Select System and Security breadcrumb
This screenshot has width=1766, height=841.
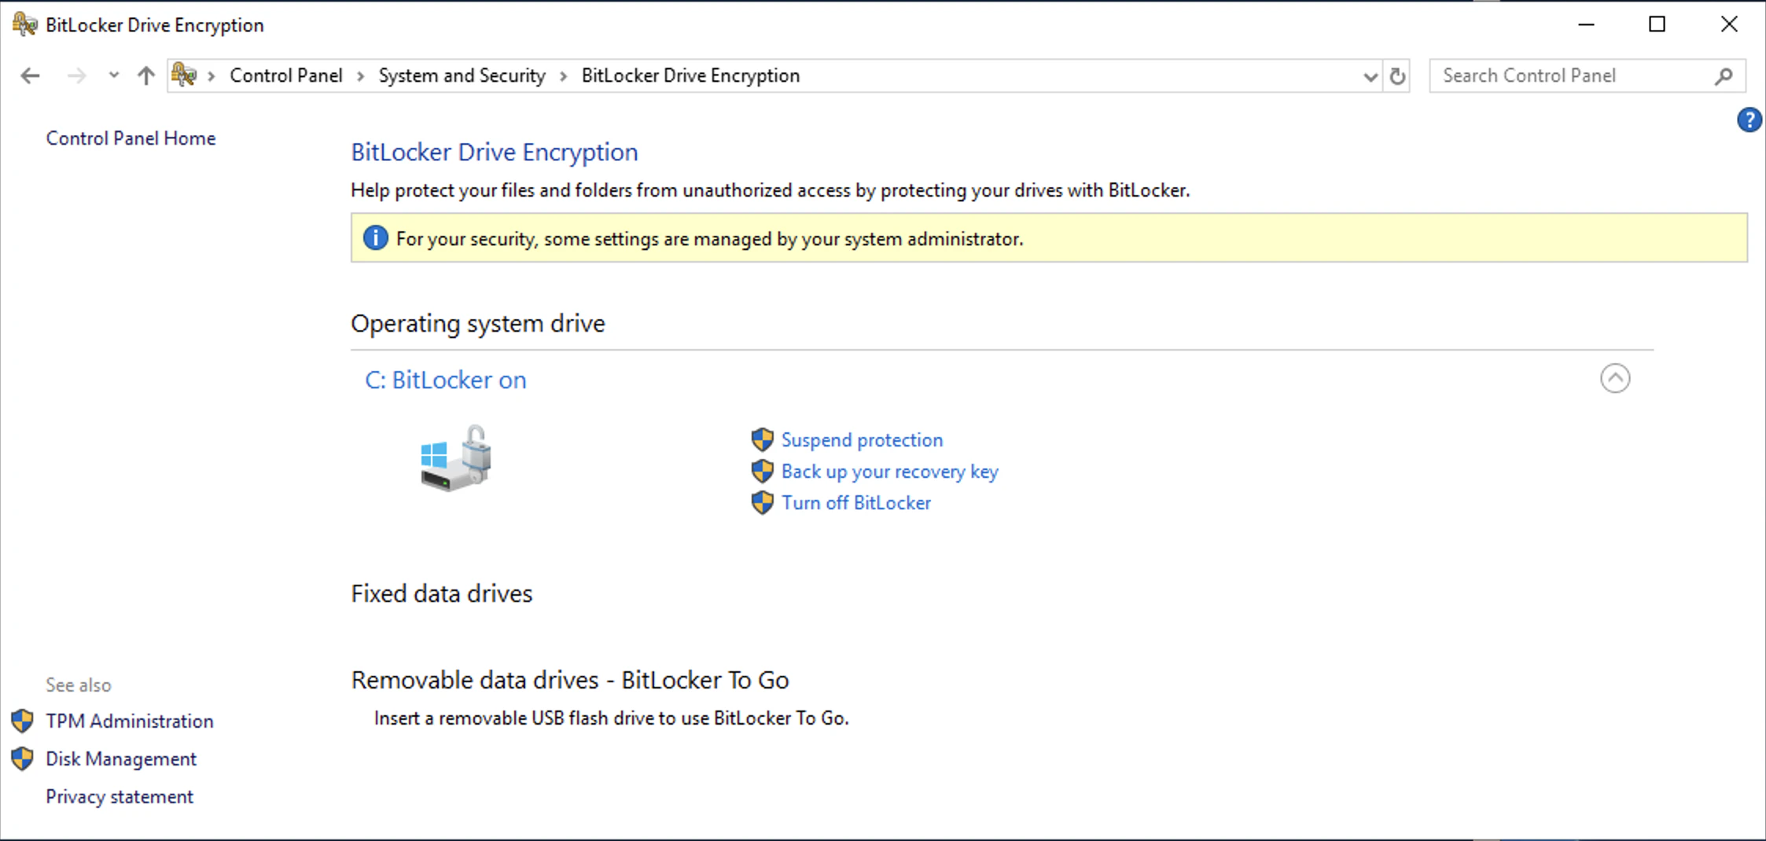[462, 75]
